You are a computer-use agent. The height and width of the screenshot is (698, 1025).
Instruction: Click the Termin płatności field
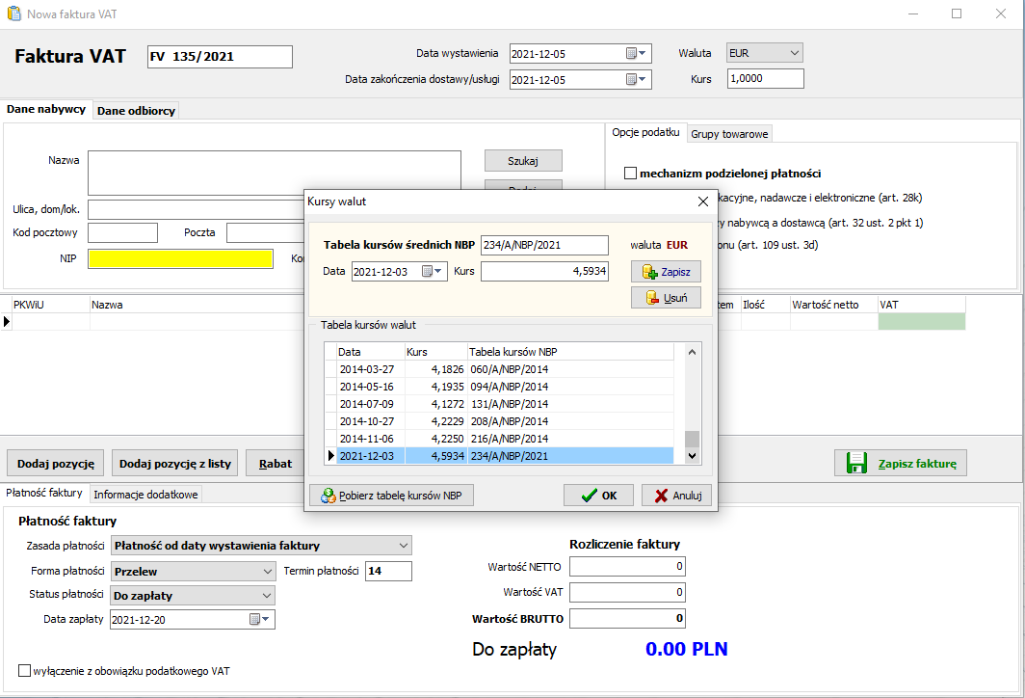[388, 571]
